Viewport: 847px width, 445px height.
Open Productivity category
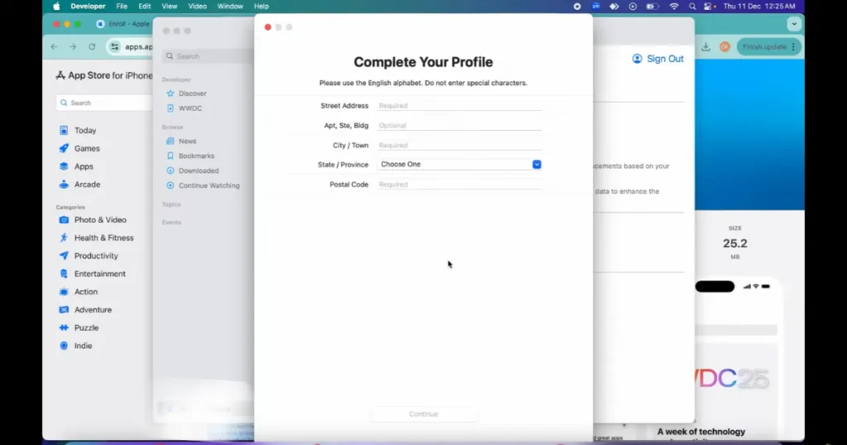point(96,256)
